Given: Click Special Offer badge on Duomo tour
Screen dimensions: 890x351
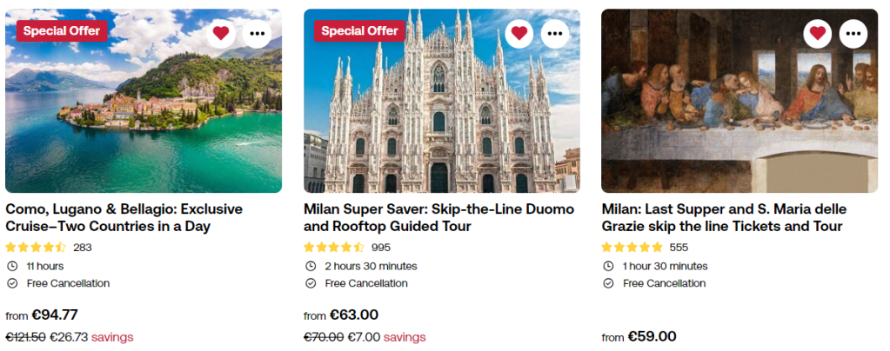Looking at the screenshot, I should pos(359,30).
